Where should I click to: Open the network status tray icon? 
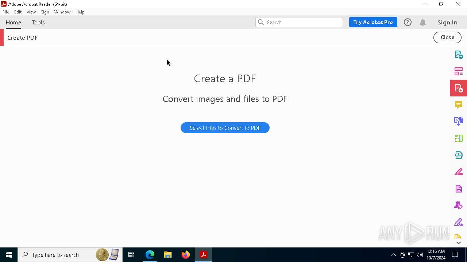(411, 255)
